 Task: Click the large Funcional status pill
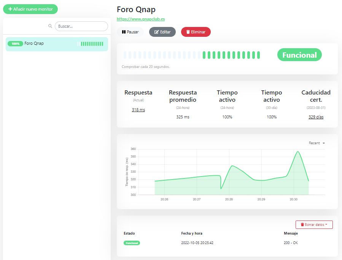point(299,55)
